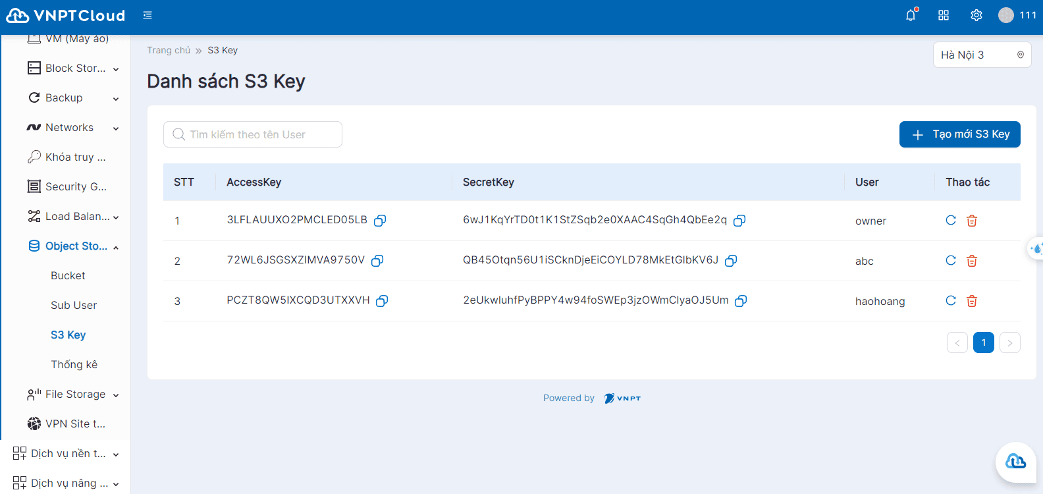Screen dimensions: 1043x494
Task: Open the VPN Site t... sidebar item
Action: (66, 424)
